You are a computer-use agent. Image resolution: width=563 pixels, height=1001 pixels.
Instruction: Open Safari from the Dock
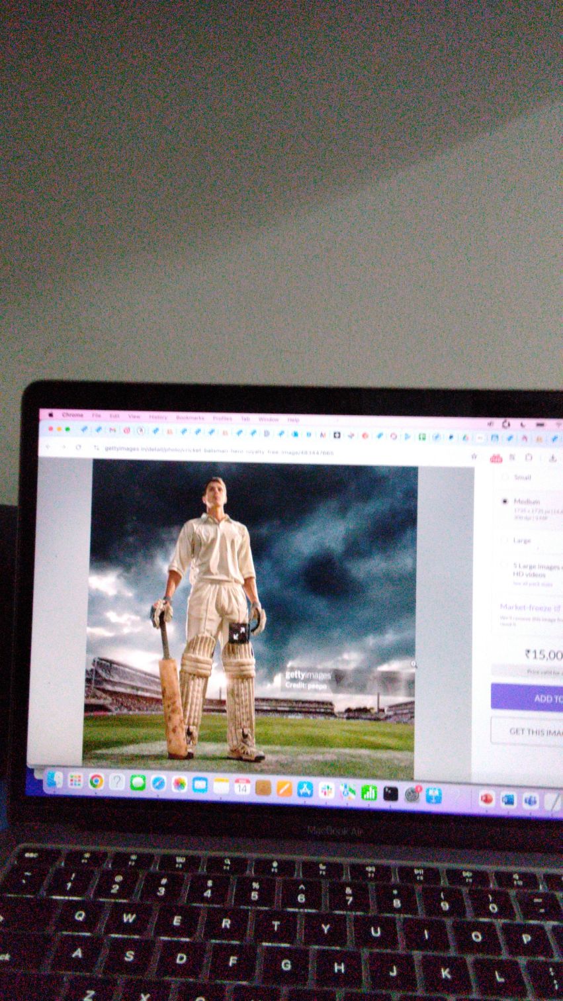[x=158, y=783]
